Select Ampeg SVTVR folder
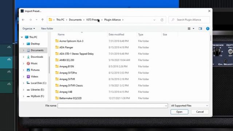 point(67,79)
